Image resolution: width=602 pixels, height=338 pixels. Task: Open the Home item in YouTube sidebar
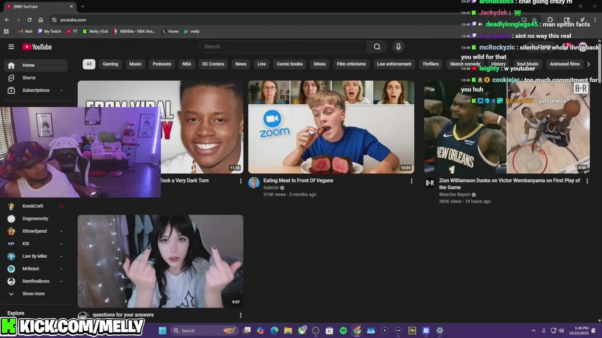(36, 65)
